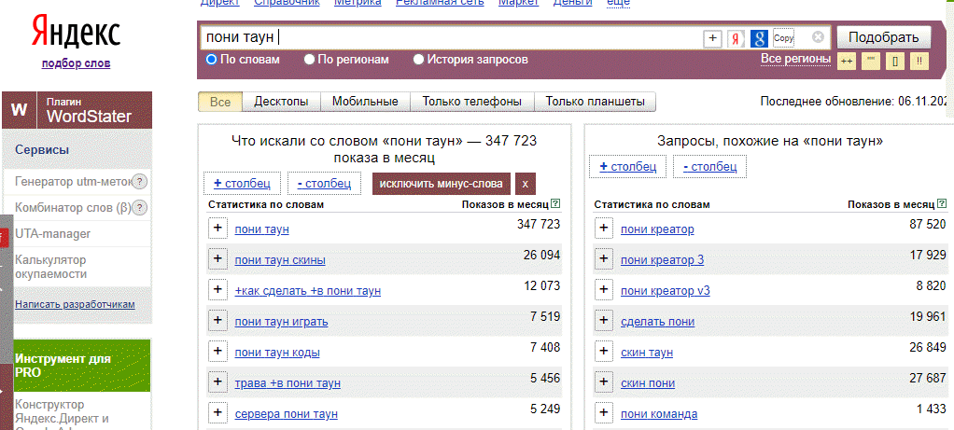Click inside the 'пони таун' search input
Screen dimensions: 954x430
point(450,37)
